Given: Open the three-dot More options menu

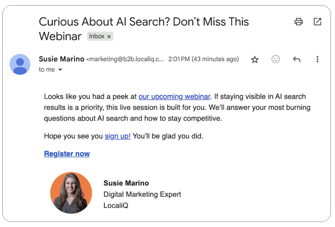Looking at the screenshot, I should tap(317, 59).
